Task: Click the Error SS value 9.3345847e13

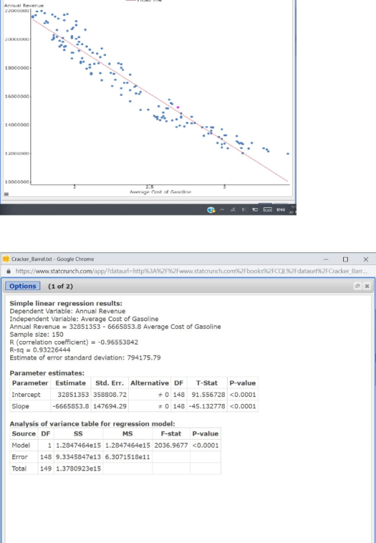Action: [79, 457]
